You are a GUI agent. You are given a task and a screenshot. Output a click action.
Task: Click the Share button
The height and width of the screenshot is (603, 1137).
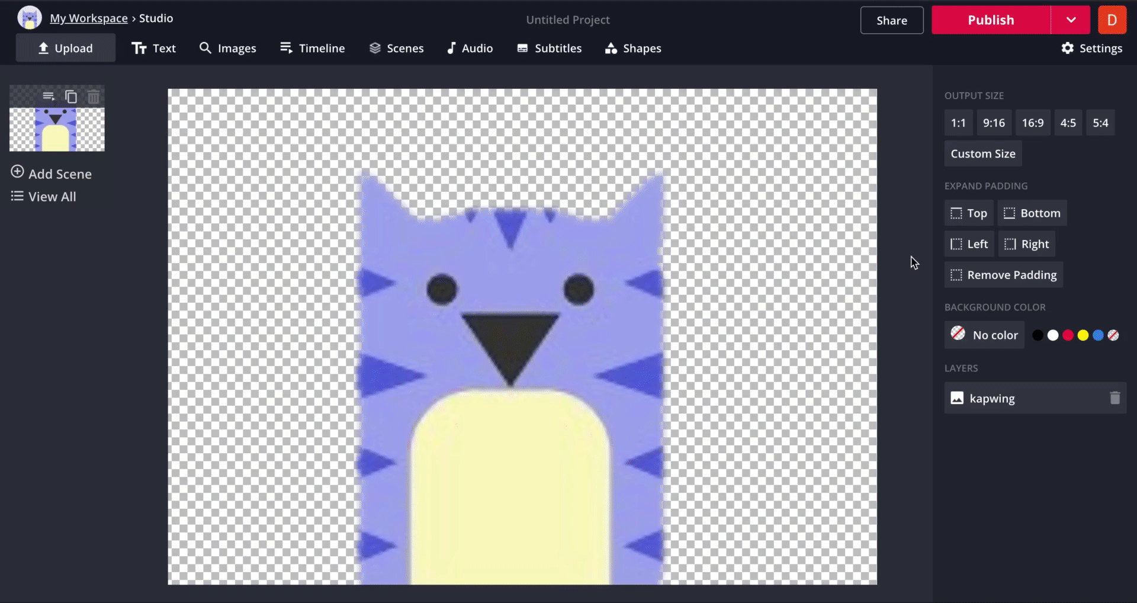[x=891, y=20]
